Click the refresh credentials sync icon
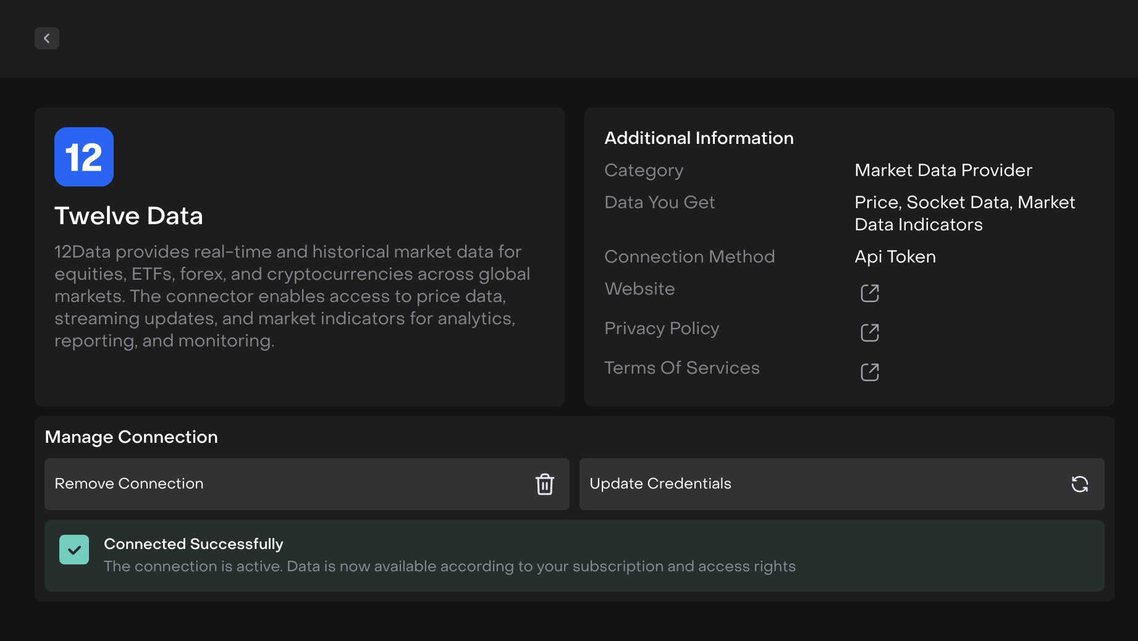1138x641 pixels. 1079,484
